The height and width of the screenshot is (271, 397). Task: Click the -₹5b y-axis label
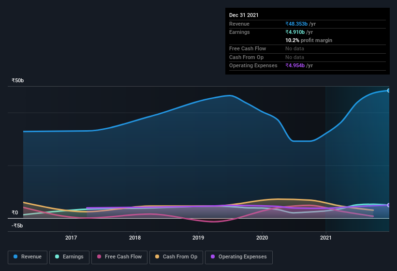pyautogui.click(x=17, y=226)
